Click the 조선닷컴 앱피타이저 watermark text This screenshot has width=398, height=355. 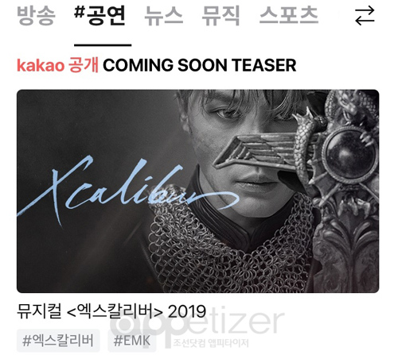pos(211,343)
